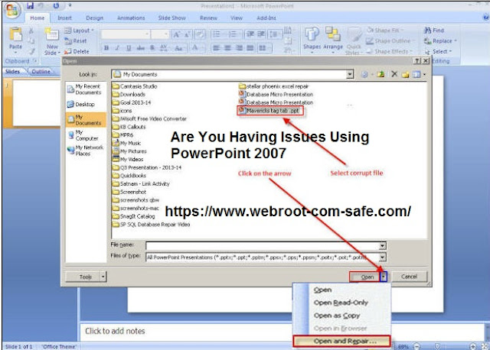
Task: Click the Save icon in quick access toolbar
Action: (30, 5)
